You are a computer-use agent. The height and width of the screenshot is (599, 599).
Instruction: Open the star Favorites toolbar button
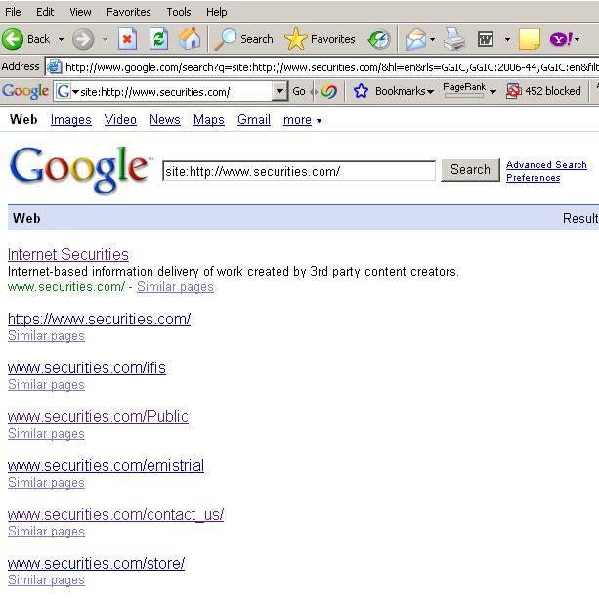(x=320, y=39)
